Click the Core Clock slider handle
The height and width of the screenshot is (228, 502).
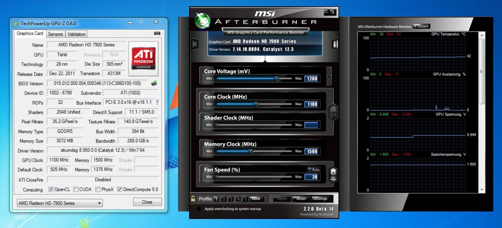(256, 104)
